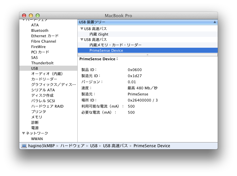The width and height of the screenshot is (237, 176).
Task: Select パラレル SCSI in the sidebar
Action: [x=43, y=101]
